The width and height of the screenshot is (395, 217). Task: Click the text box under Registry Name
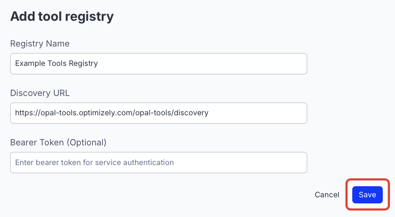tap(158, 64)
